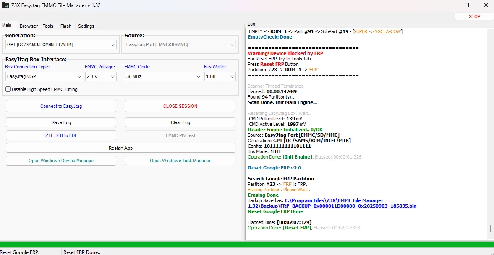
Task: Click Connect to EasyJtag button
Action: point(61,106)
